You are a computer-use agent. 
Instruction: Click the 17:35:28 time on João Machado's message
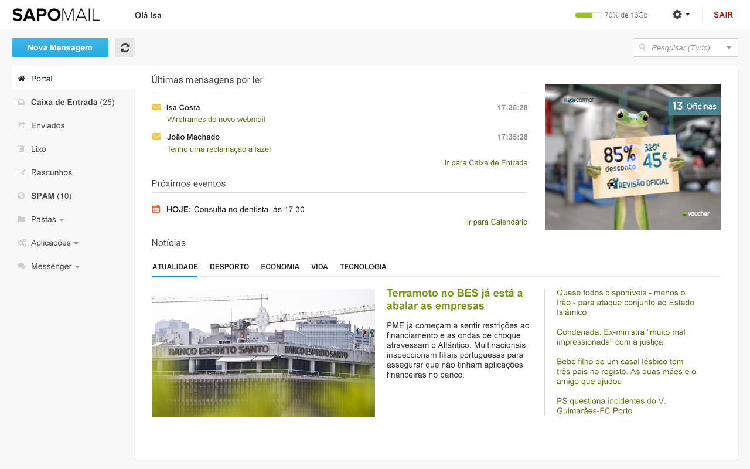point(513,137)
